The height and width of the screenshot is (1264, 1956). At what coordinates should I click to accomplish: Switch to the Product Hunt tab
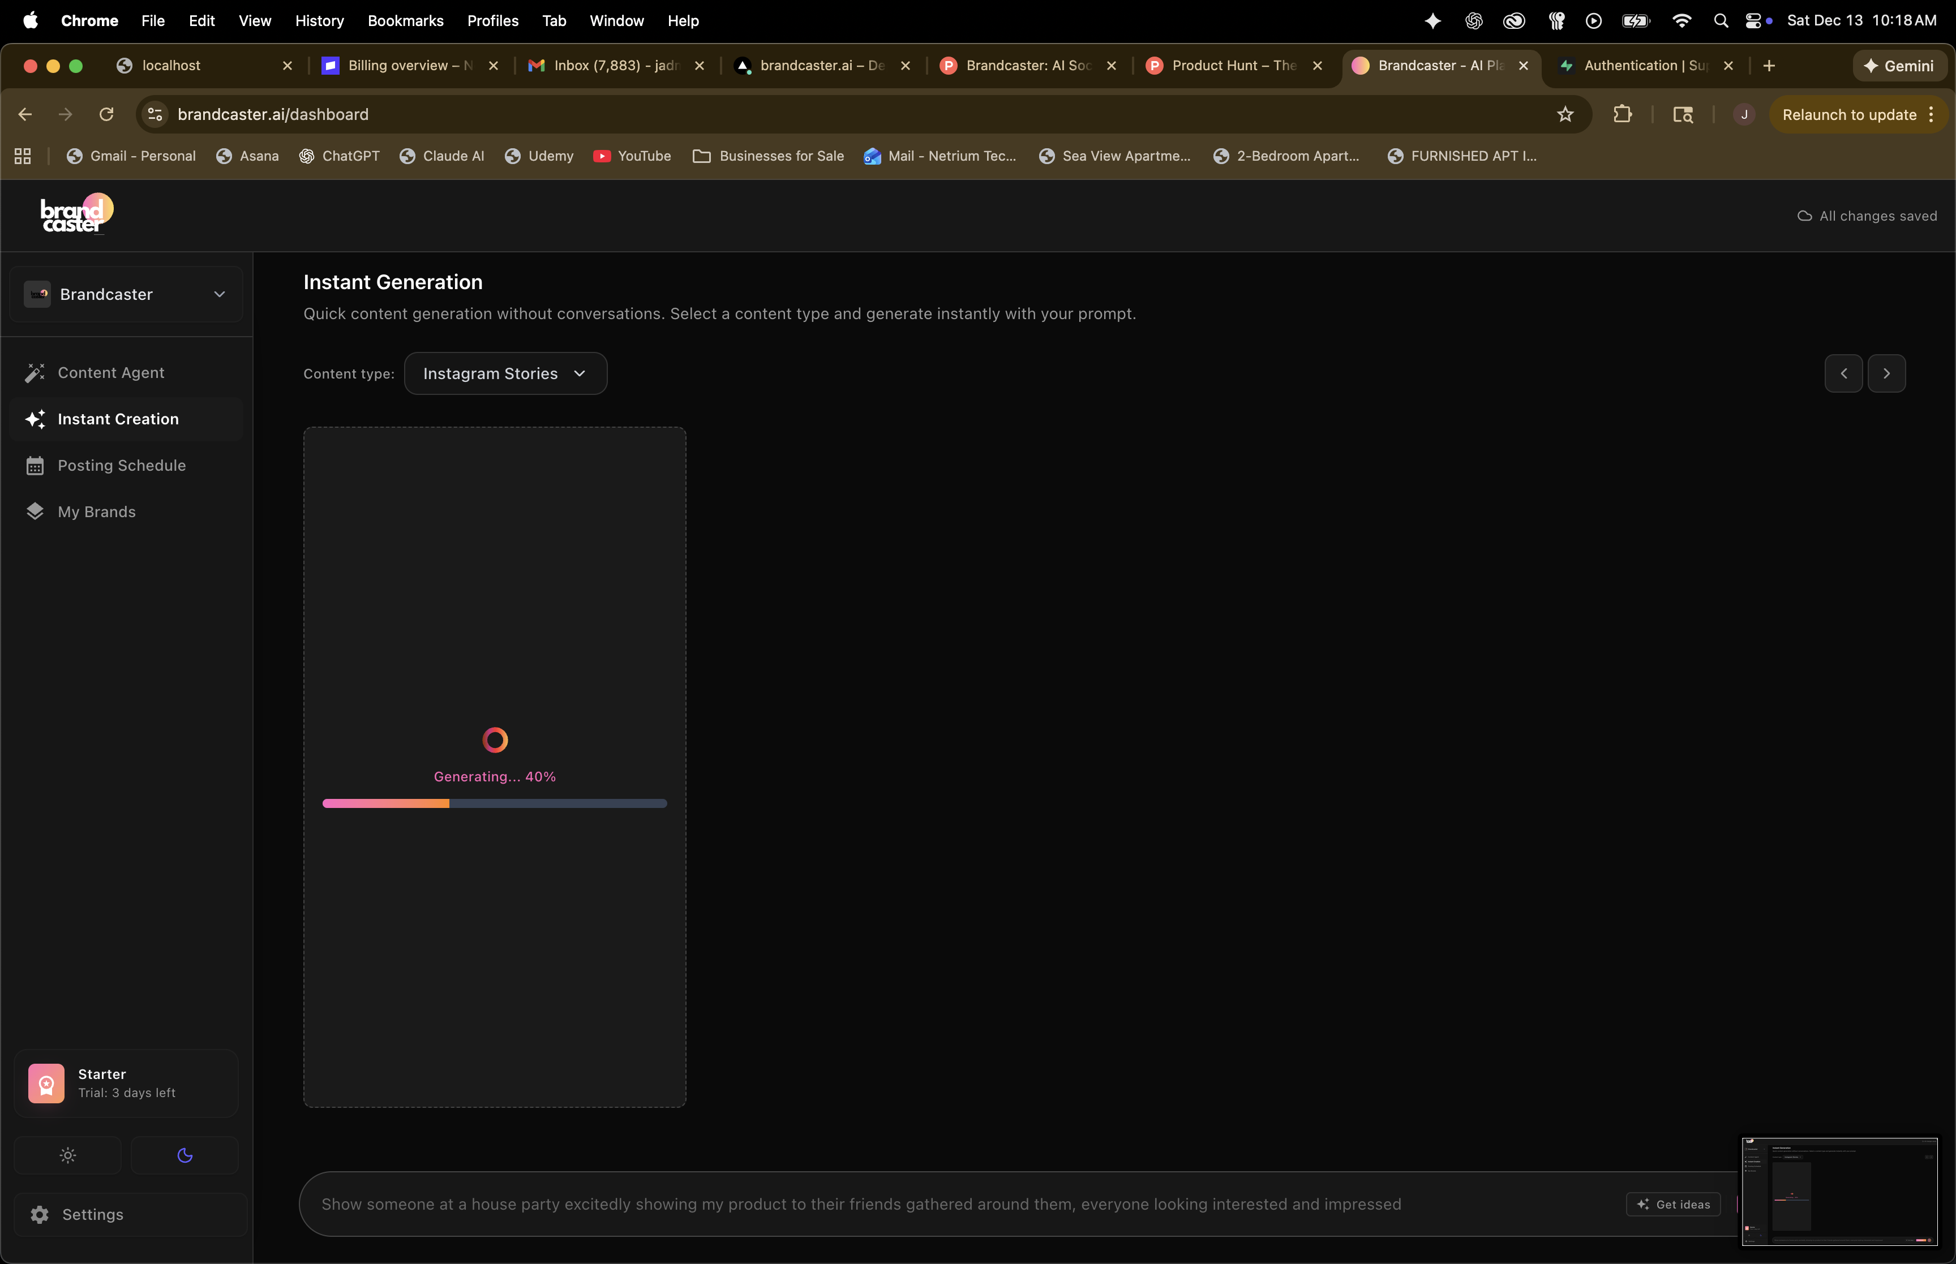[x=1232, y=66]
